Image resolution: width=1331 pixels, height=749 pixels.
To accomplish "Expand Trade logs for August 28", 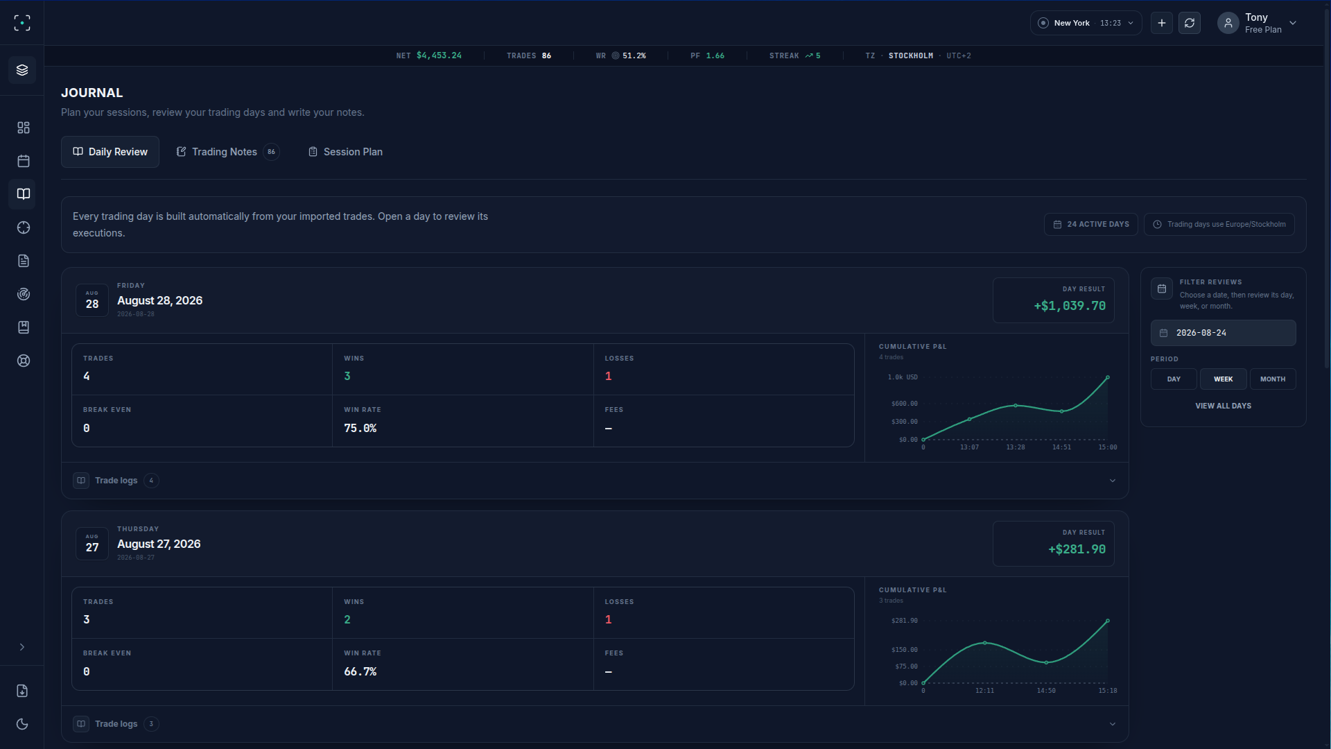I will 595,481.
